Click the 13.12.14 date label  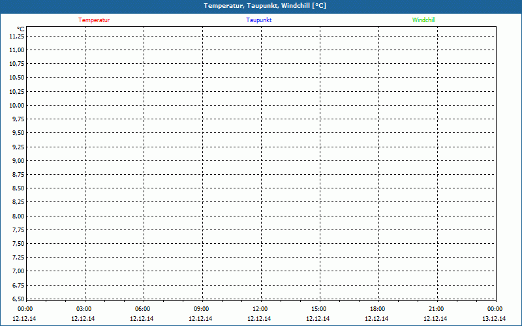494,319
